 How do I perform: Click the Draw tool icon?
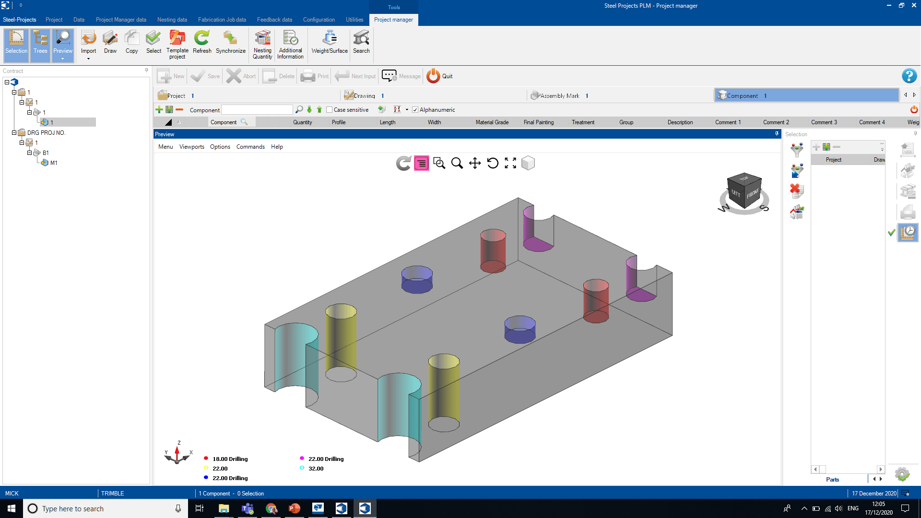pos(110,38)
